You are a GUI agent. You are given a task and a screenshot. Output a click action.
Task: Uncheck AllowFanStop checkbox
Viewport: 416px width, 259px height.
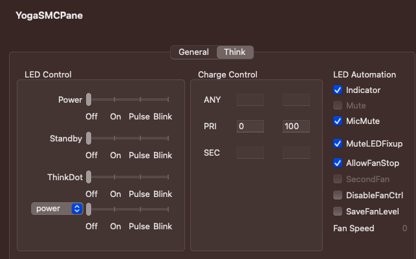click(x=338, y=163)
